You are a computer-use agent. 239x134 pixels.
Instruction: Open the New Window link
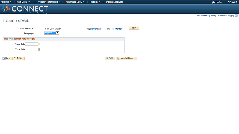(202, 16)
